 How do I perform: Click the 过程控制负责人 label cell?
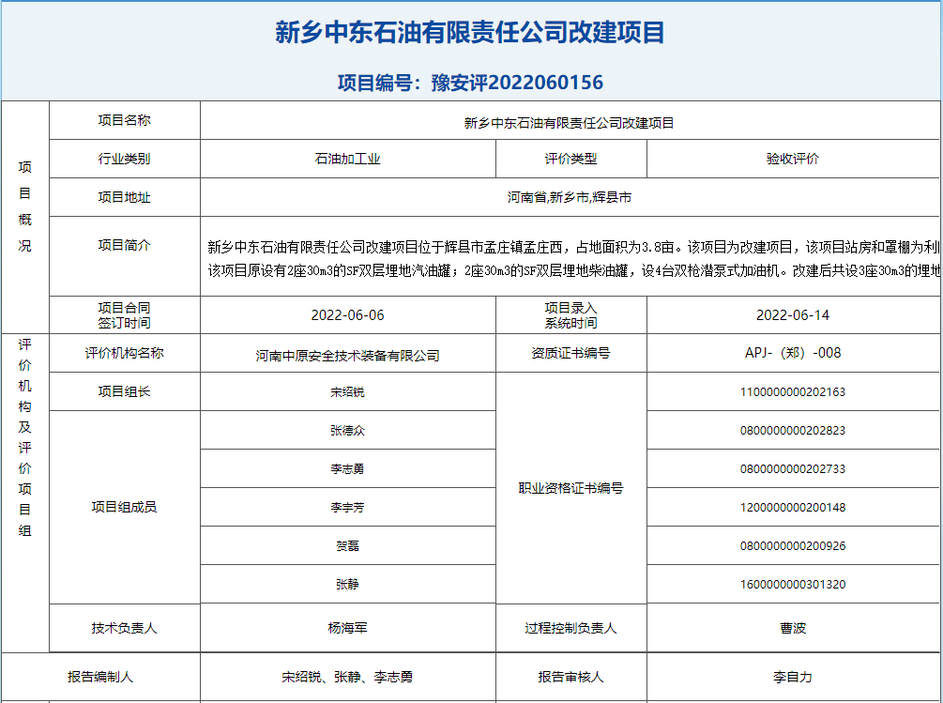point(570,628)
